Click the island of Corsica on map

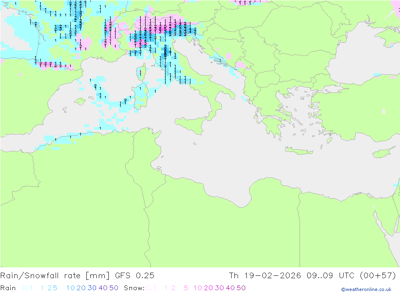141,73
